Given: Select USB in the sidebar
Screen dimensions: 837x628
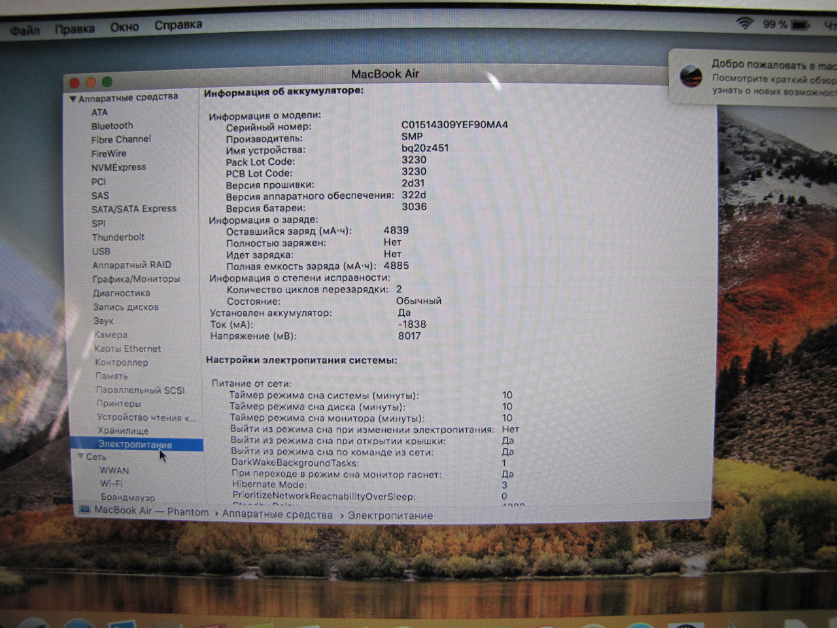Looking at the screenshot, I should pyautogui.click(x=101, y=251).
